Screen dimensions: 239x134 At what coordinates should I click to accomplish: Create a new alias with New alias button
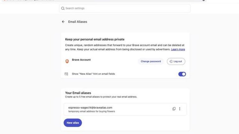73,123
